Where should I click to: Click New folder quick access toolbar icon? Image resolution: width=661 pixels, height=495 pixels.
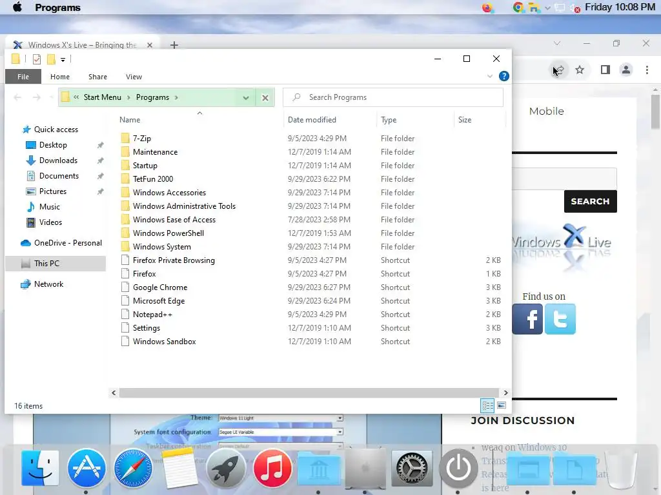(51, 59)
